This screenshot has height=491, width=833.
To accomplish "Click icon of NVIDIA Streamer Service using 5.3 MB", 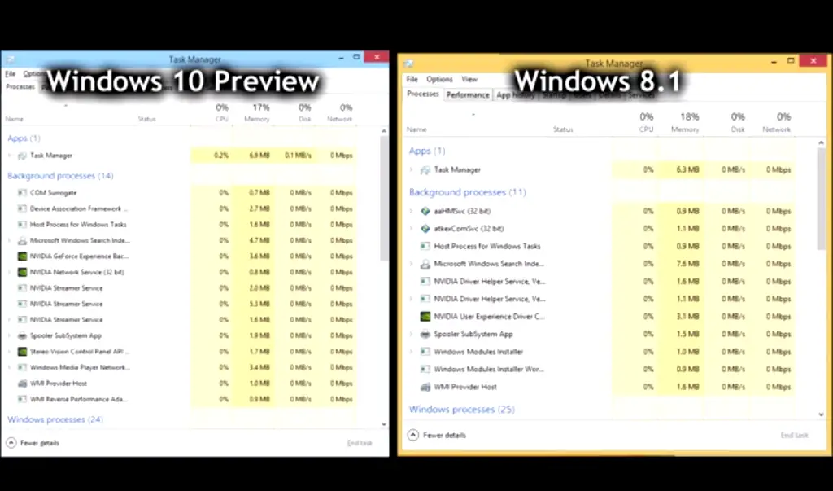I will click(x=22, y=305).
